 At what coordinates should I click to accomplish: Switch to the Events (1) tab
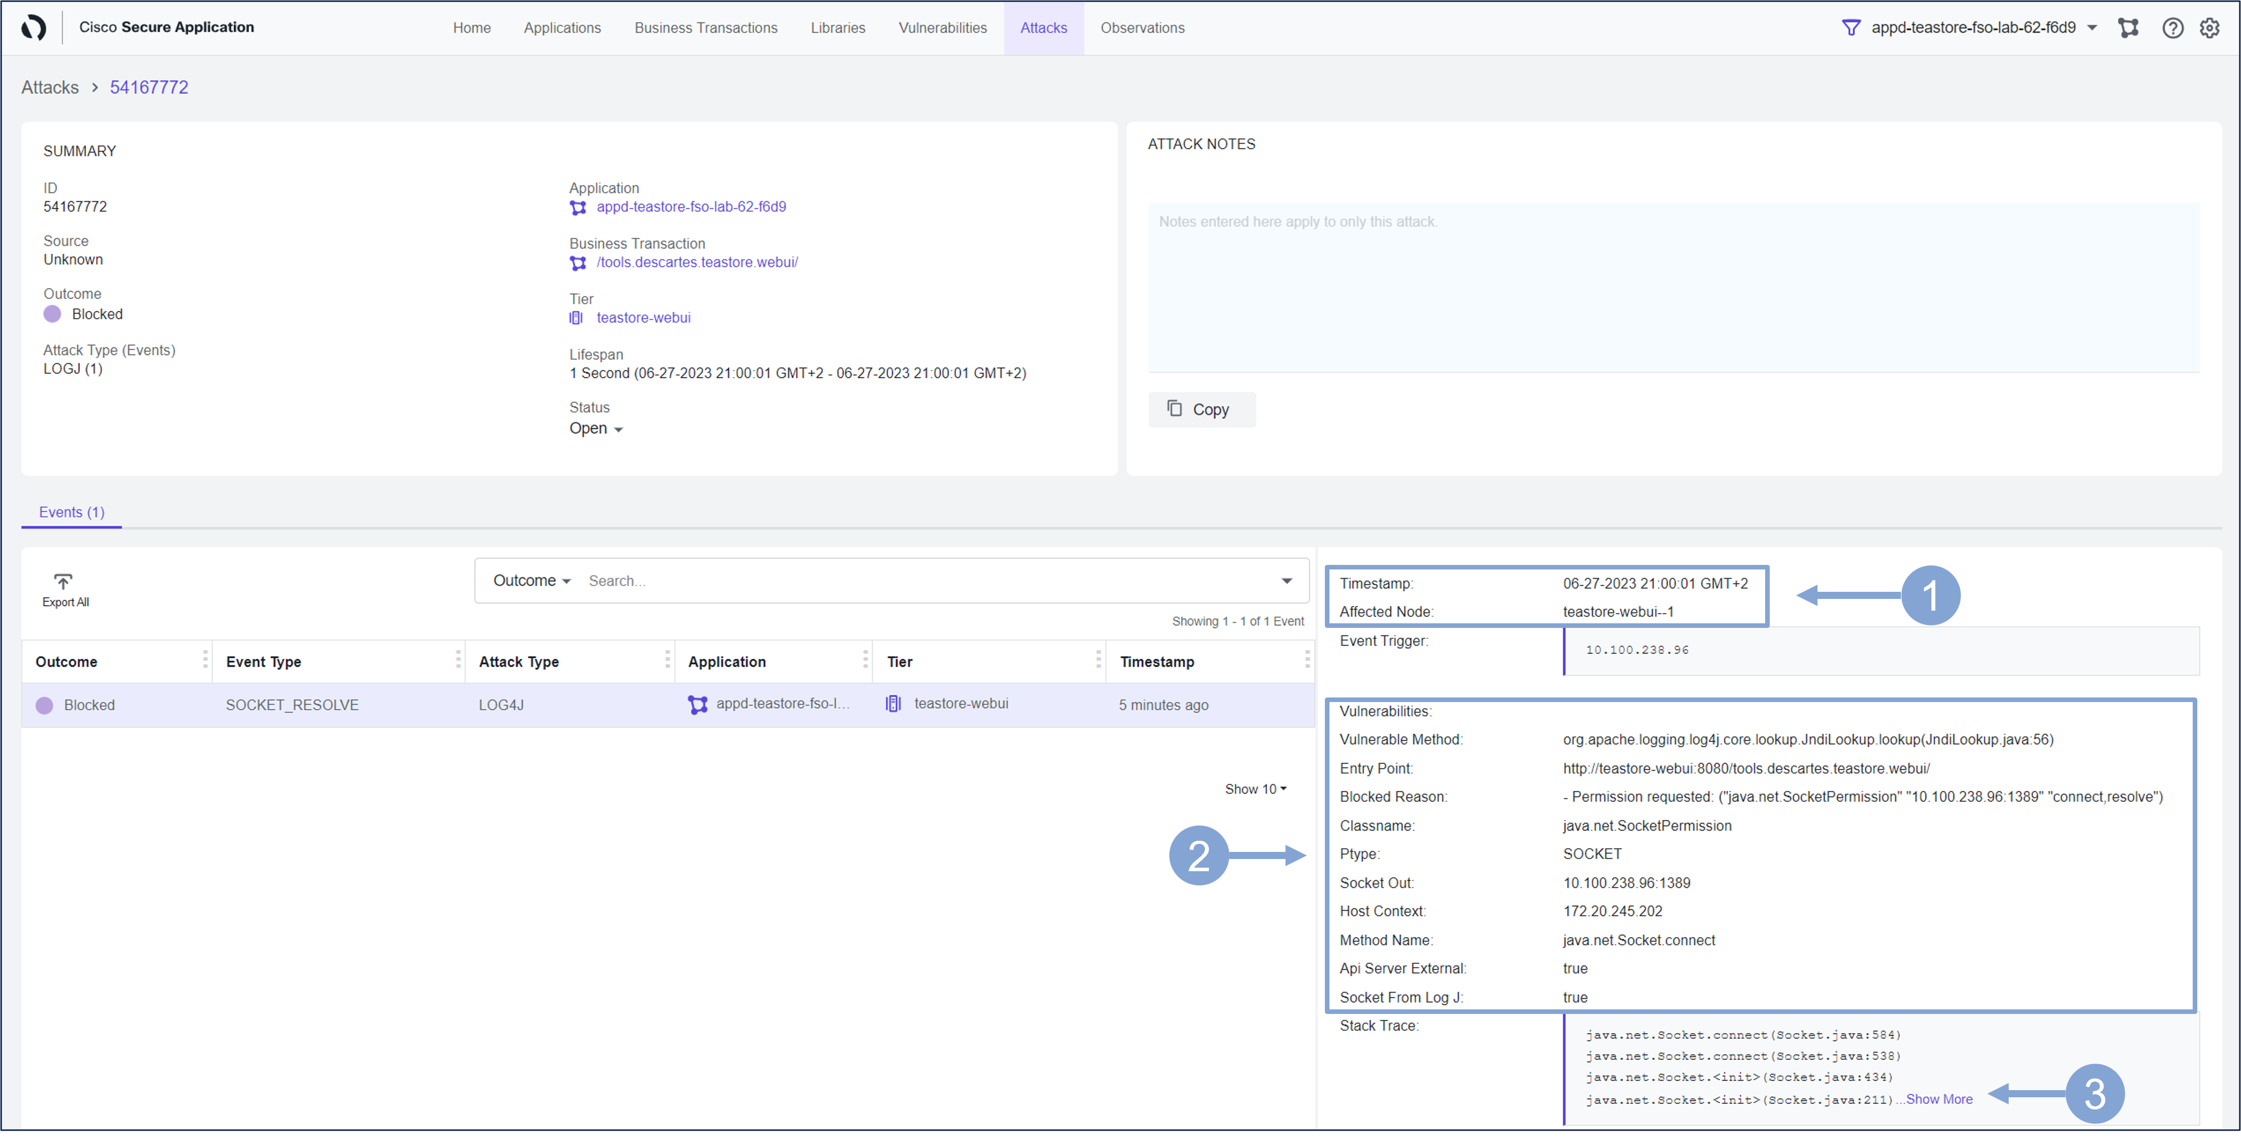point(71,512)
